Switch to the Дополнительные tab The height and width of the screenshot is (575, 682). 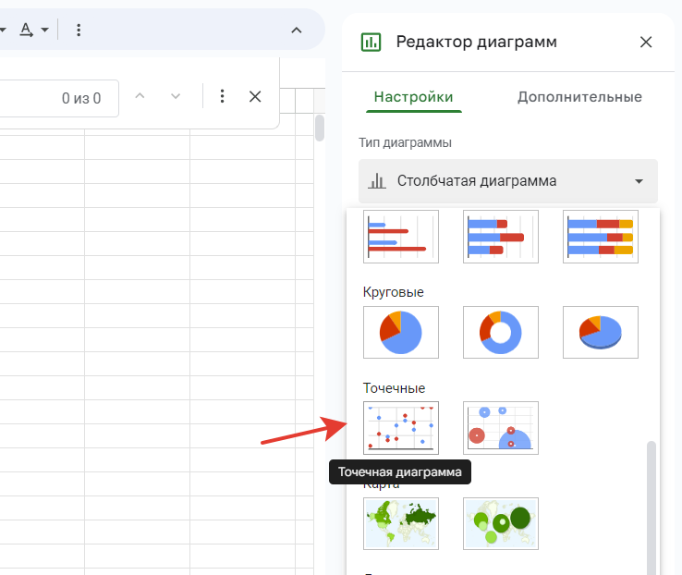coord(578,97)
